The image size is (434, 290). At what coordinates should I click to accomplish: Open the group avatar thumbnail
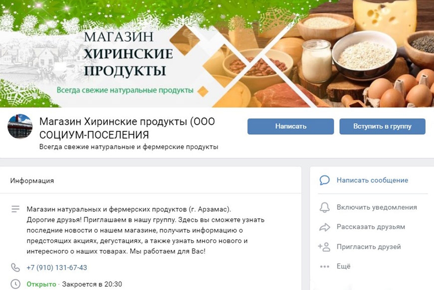click(x=20, y=126)
